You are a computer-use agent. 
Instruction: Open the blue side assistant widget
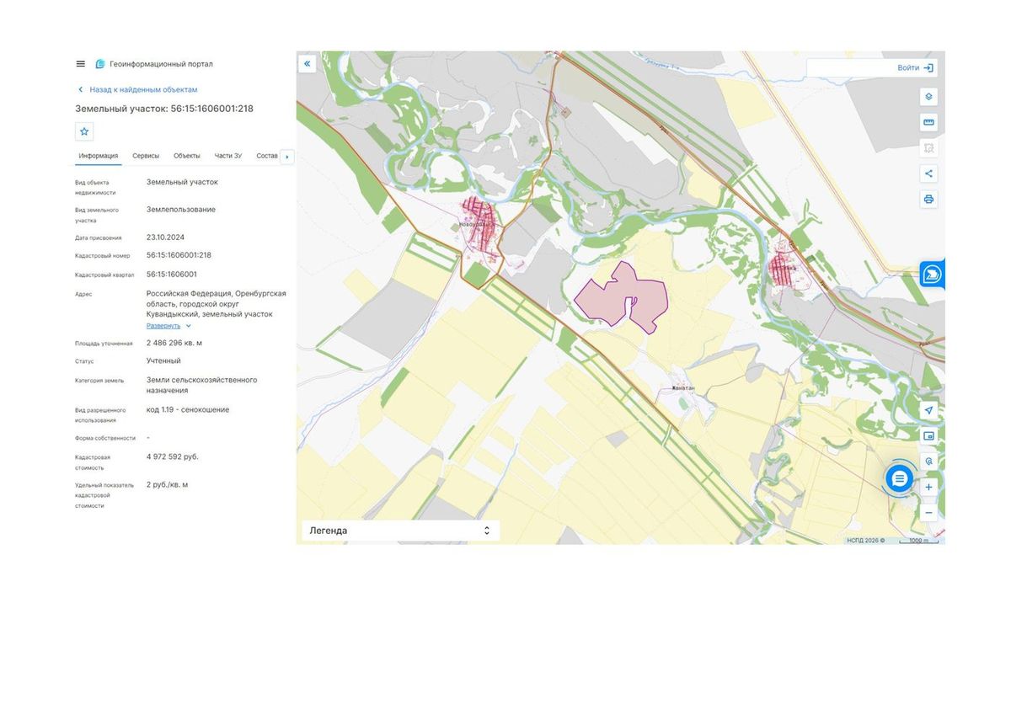[933, 275]
